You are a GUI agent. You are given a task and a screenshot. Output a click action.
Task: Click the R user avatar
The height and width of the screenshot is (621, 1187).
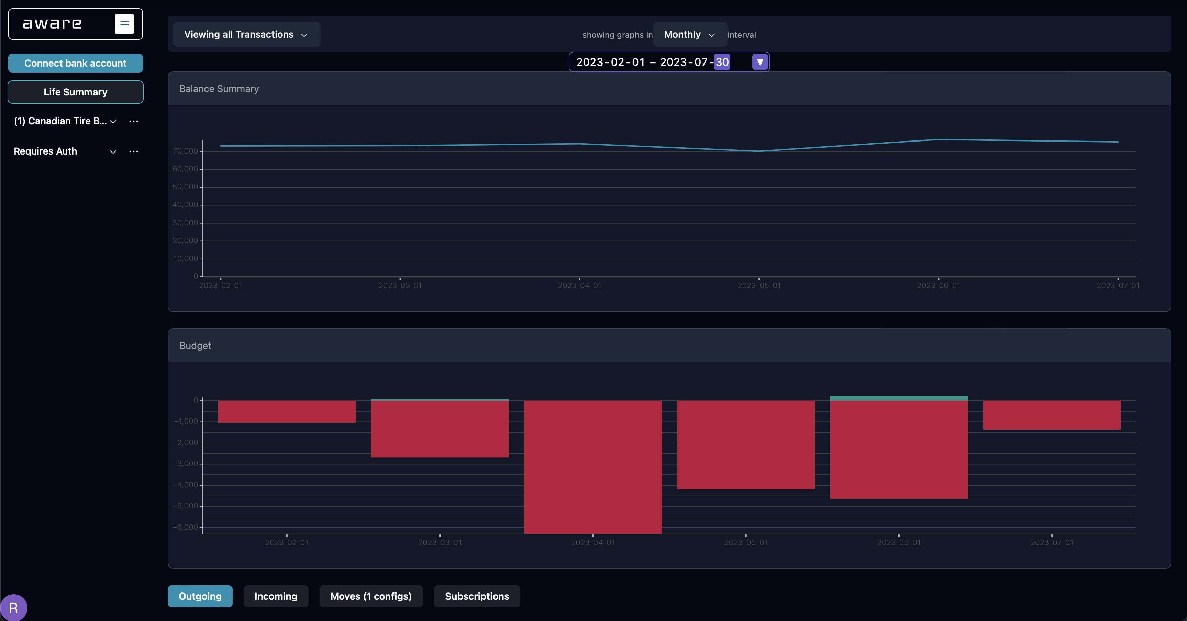coord(13,608)
